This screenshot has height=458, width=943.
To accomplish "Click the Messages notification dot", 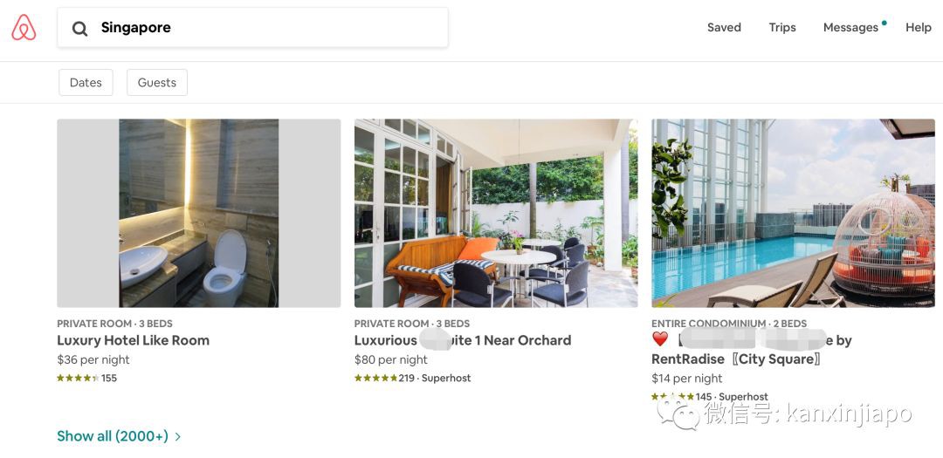I will click(884, 23).
